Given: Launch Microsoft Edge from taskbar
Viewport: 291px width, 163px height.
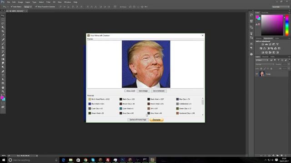Looking at the screenshot, I should click(63, 160).
